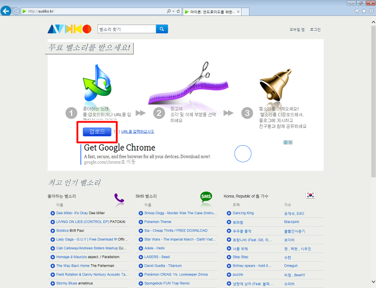Open Britney spears - hold it track
Image resolution: width=376 pixels, height=288 pixels.
[x=252, y=266]
